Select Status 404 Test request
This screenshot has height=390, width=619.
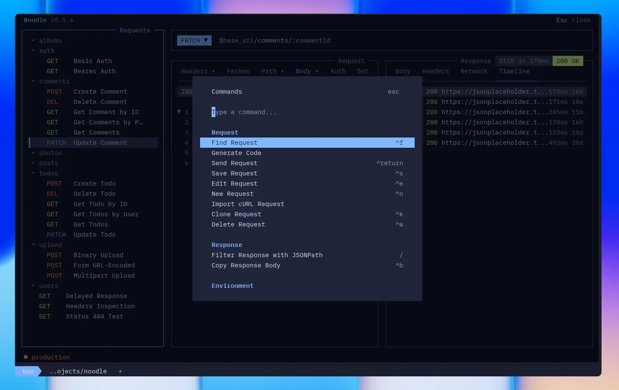(93, 316)
